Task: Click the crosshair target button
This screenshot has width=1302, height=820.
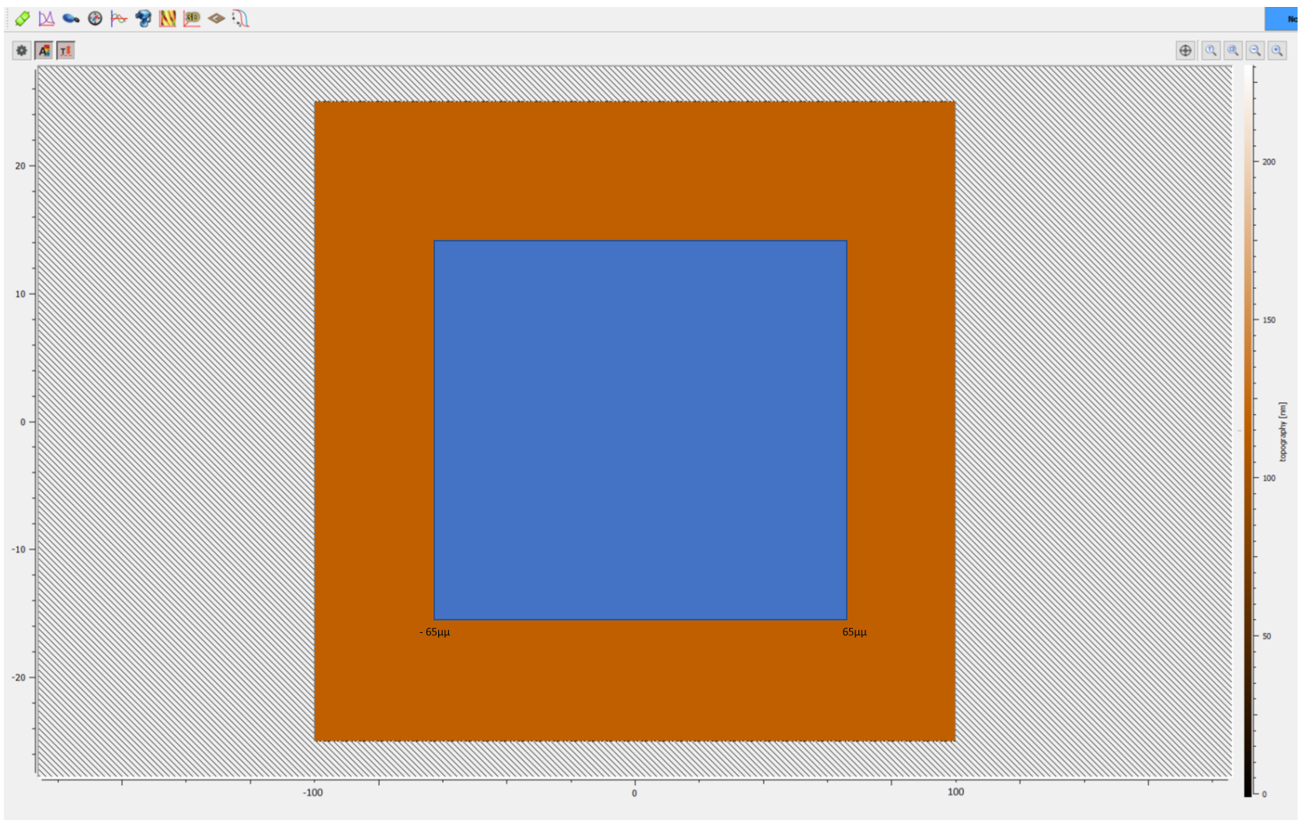Action: [1185, 50]
